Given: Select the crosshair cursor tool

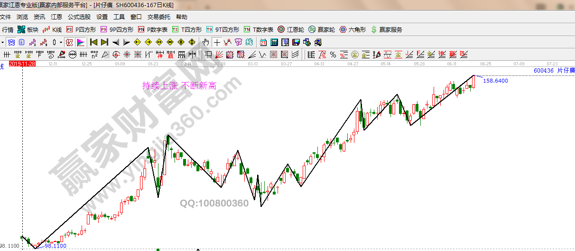Looking at the screenshot, I should pos(217,42).
